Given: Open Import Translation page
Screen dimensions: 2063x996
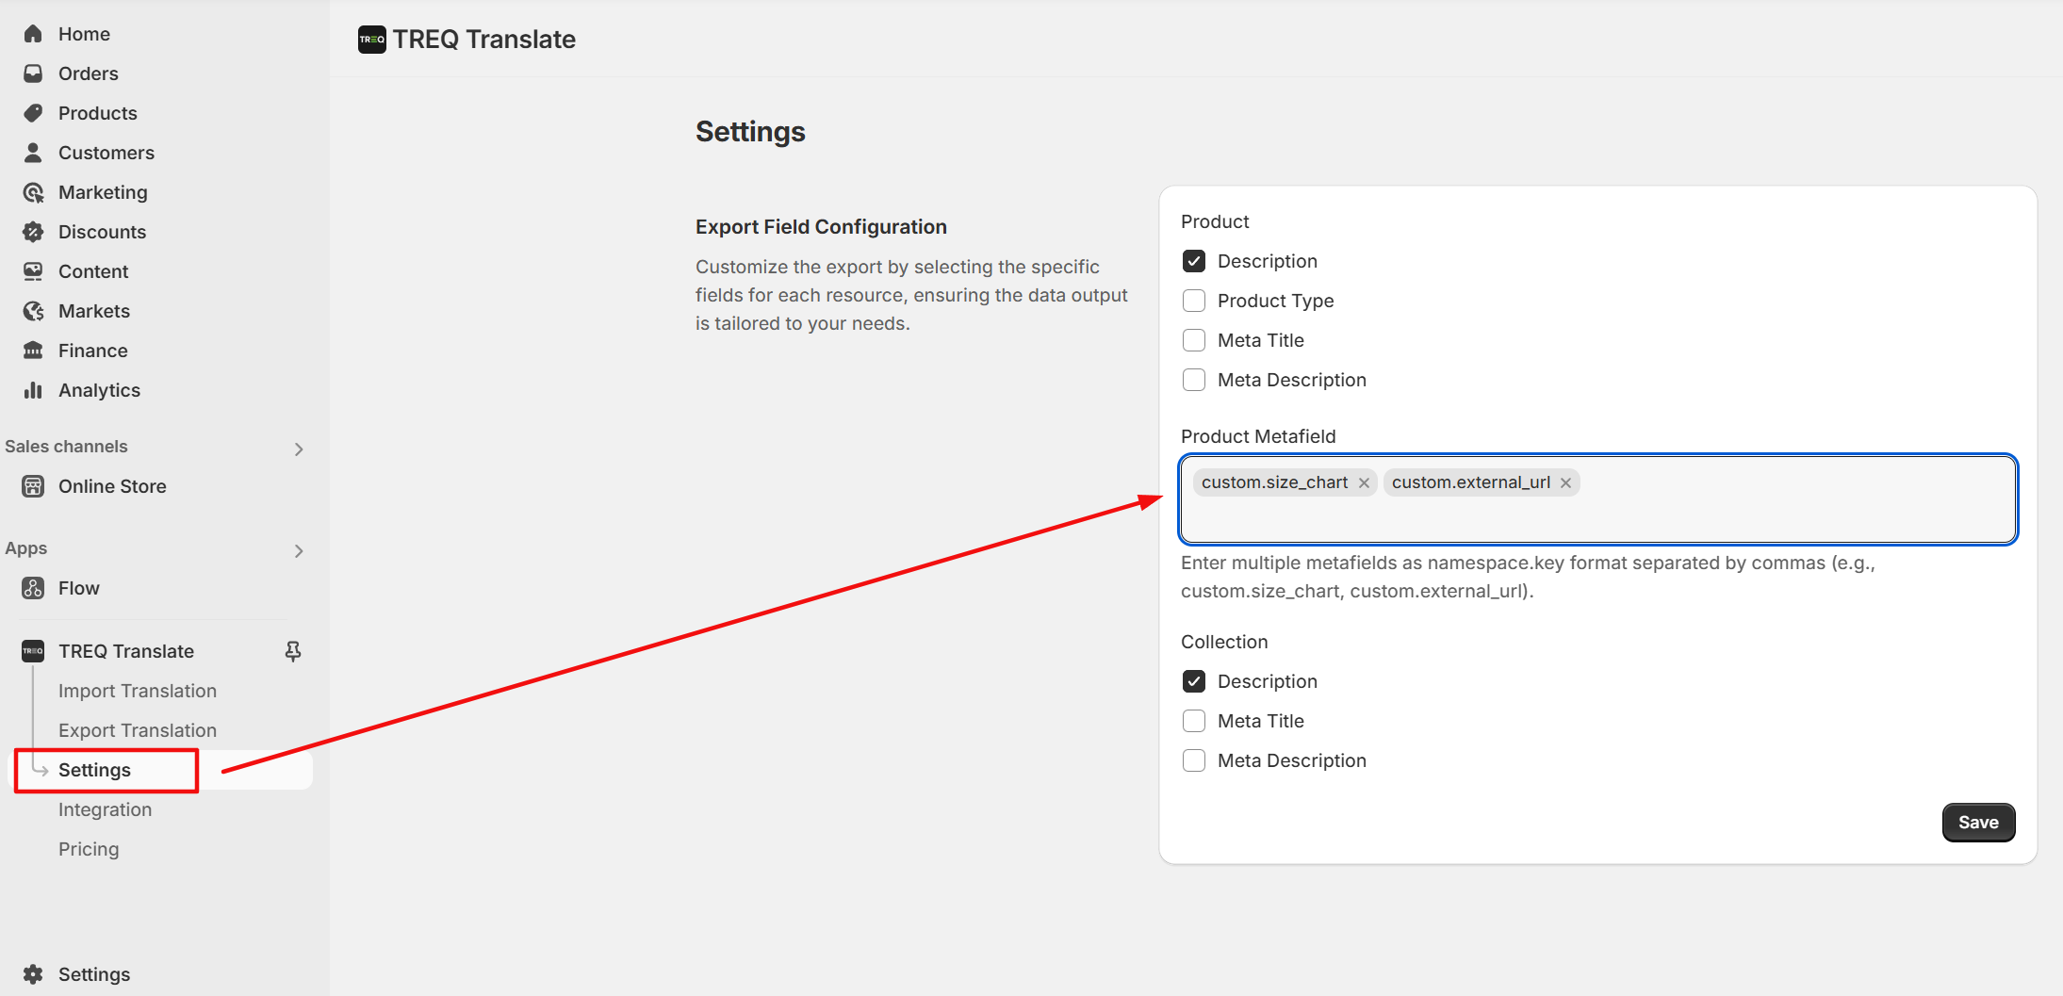Looking at the screenshot, I should [138, 691].
